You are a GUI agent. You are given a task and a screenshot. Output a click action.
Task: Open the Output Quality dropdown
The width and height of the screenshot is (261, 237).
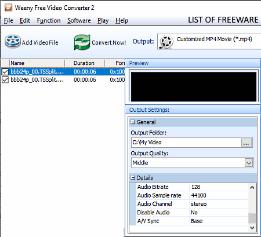click(249, 163)
